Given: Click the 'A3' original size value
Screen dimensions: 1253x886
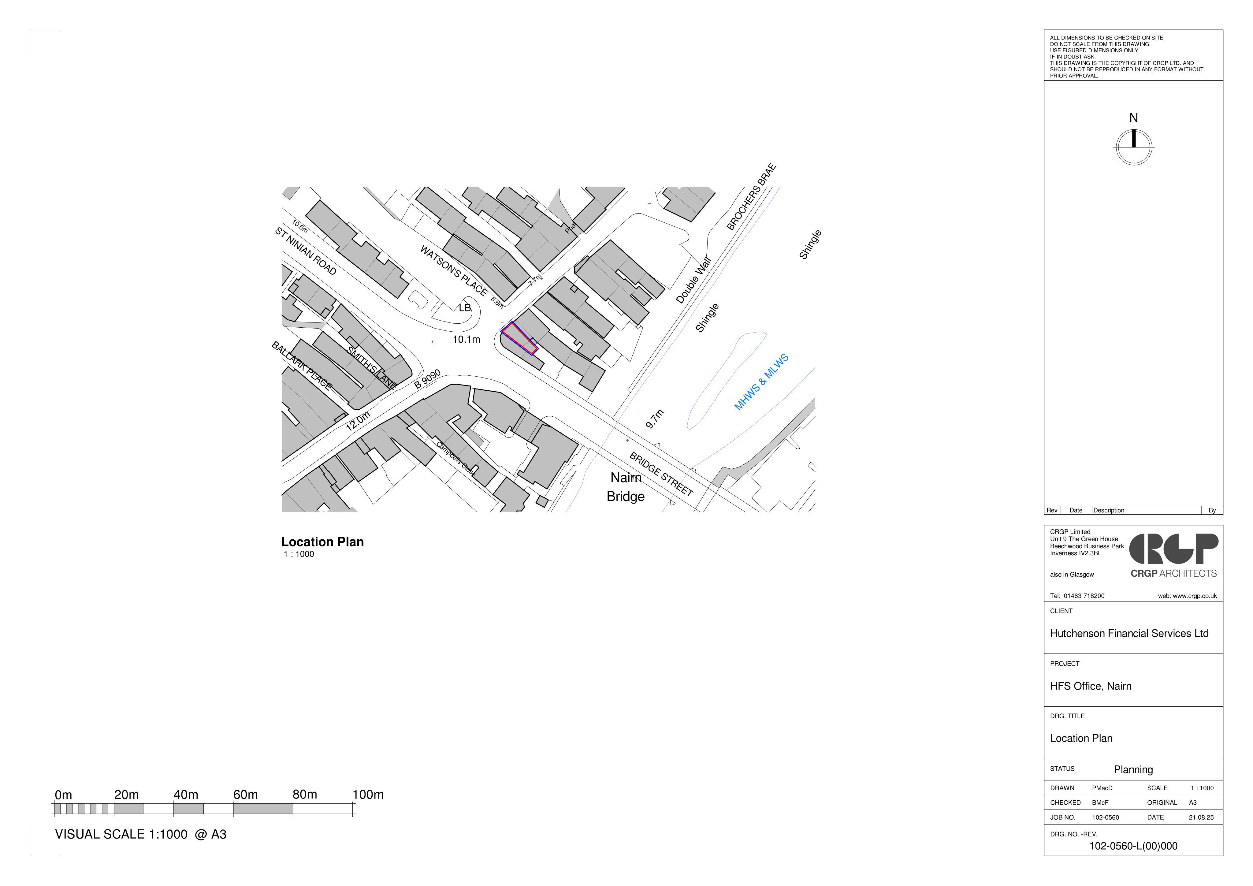Looking at the screenshot, I should coord(1192,802).
